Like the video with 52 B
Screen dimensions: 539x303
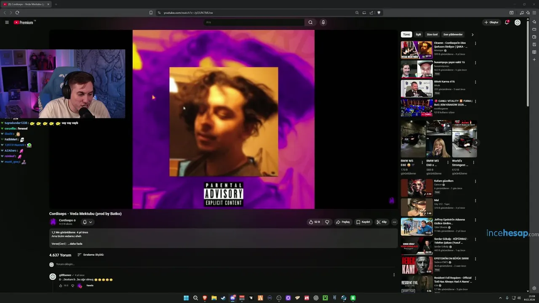click(x=315, y=222)
